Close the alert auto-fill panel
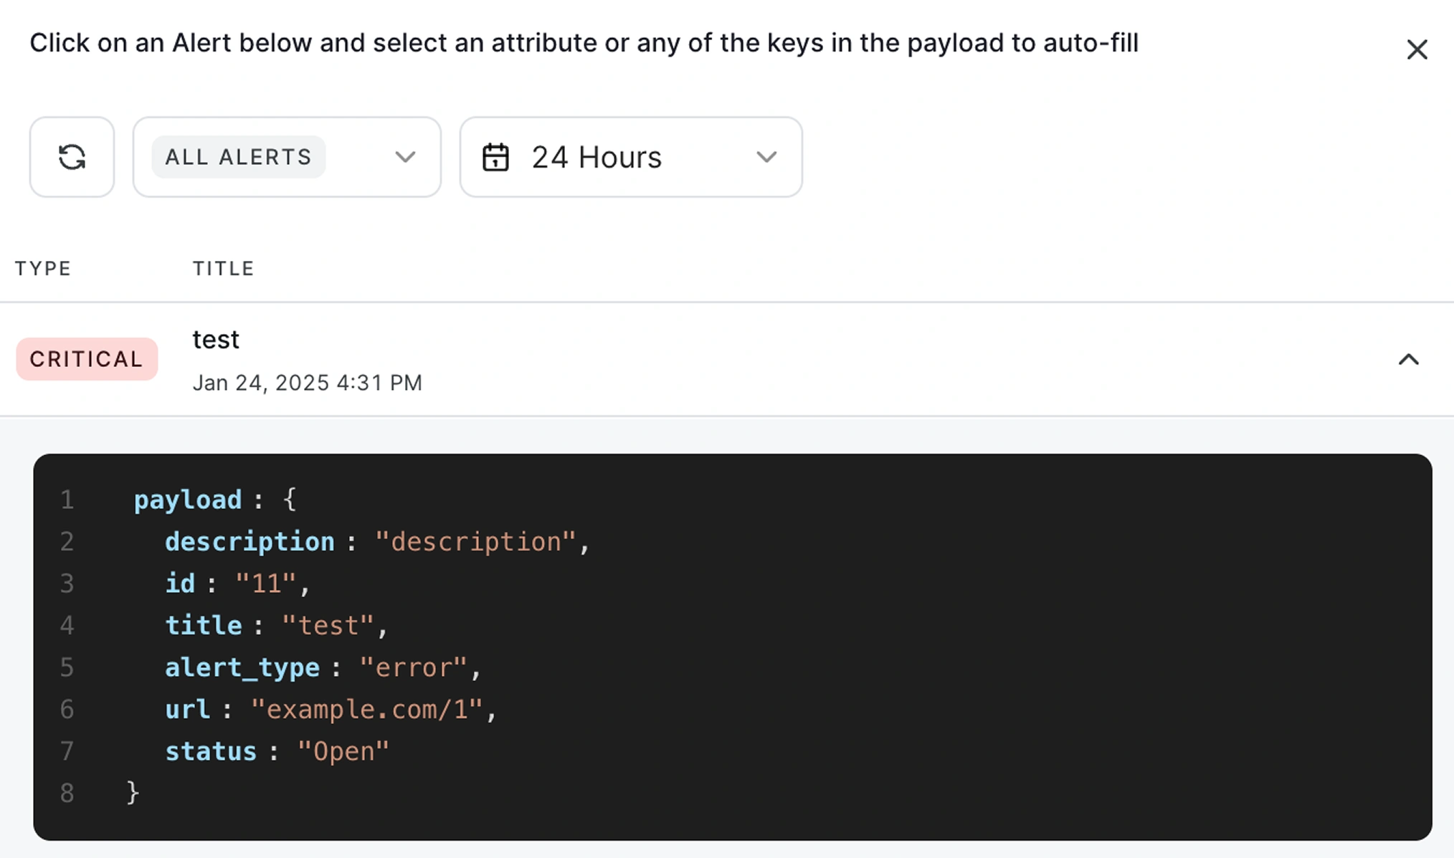1454x858 pixels. point(1417,49)
